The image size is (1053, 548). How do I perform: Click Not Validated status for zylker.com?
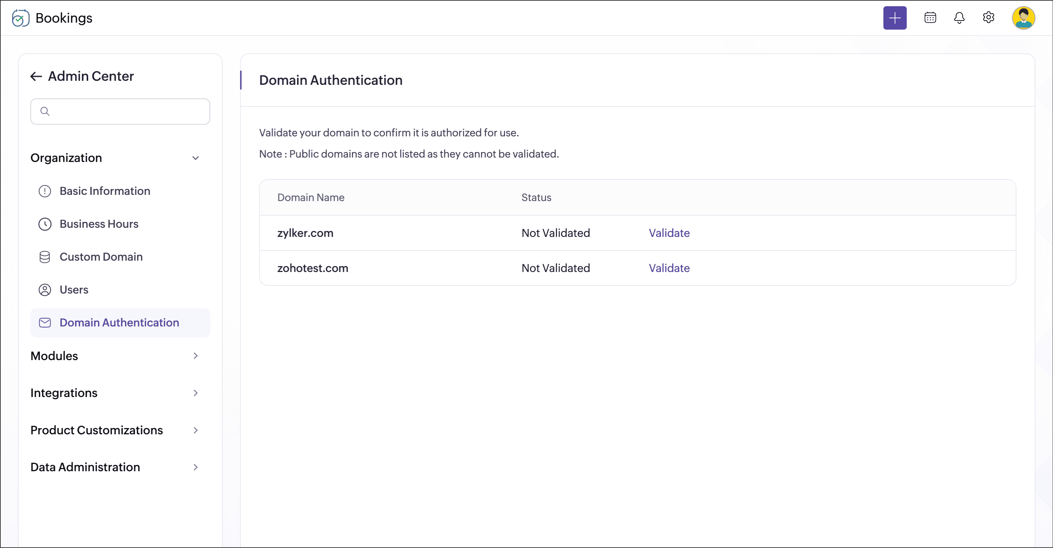pyautogui.click(x=556, y=233)
